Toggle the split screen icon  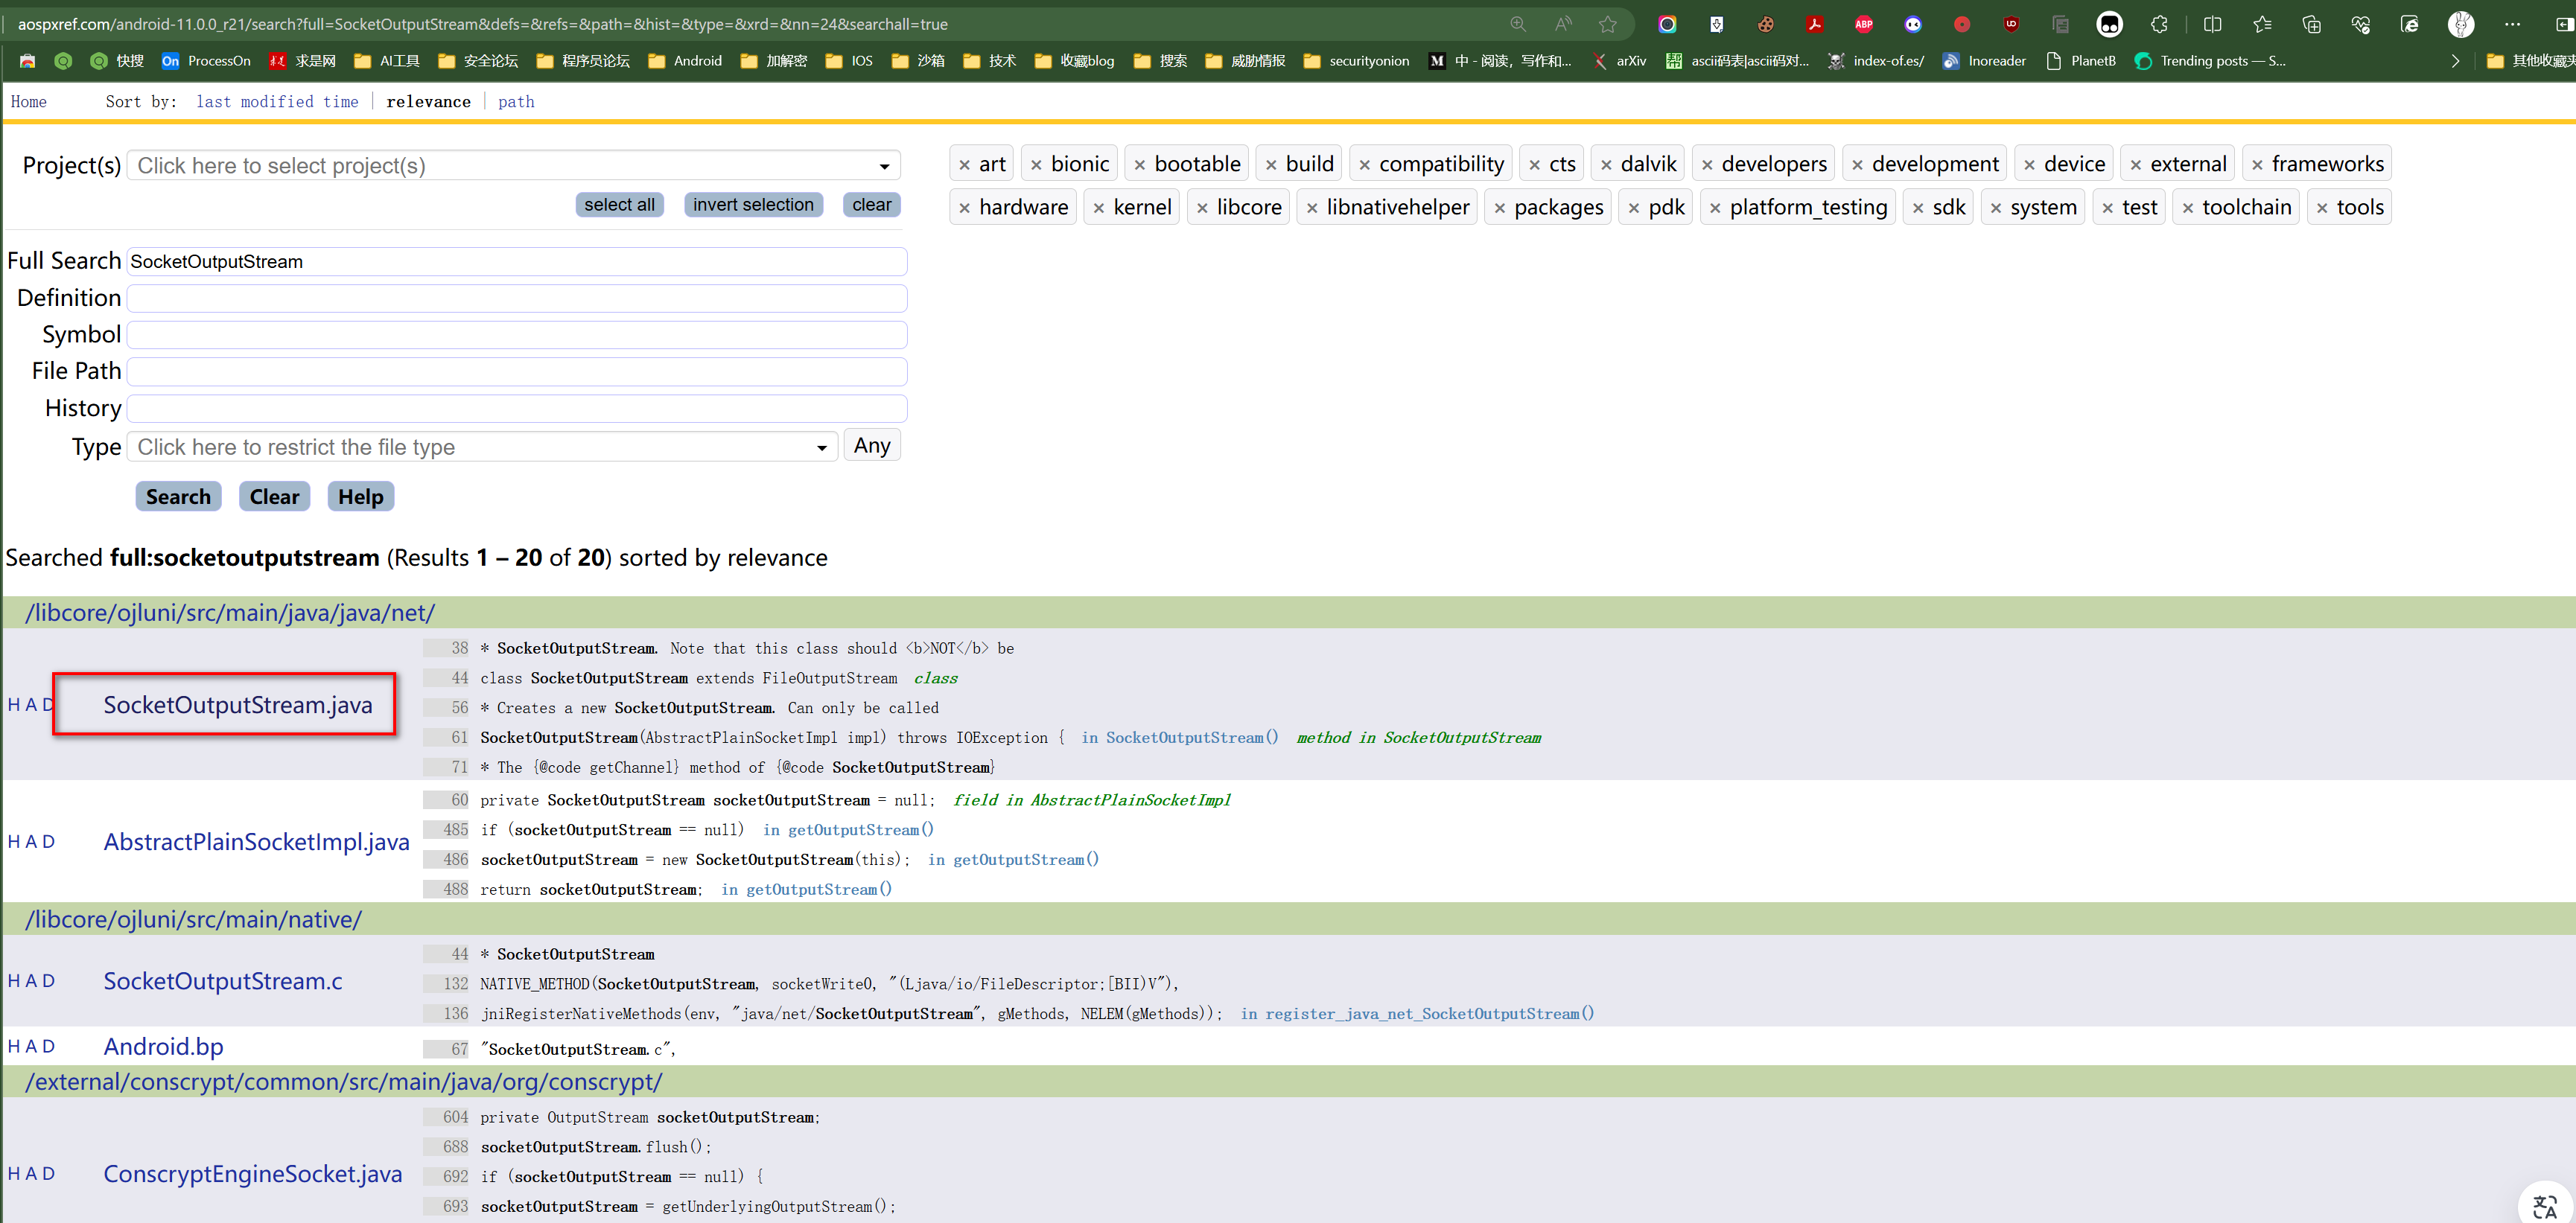click(2212, 24)
